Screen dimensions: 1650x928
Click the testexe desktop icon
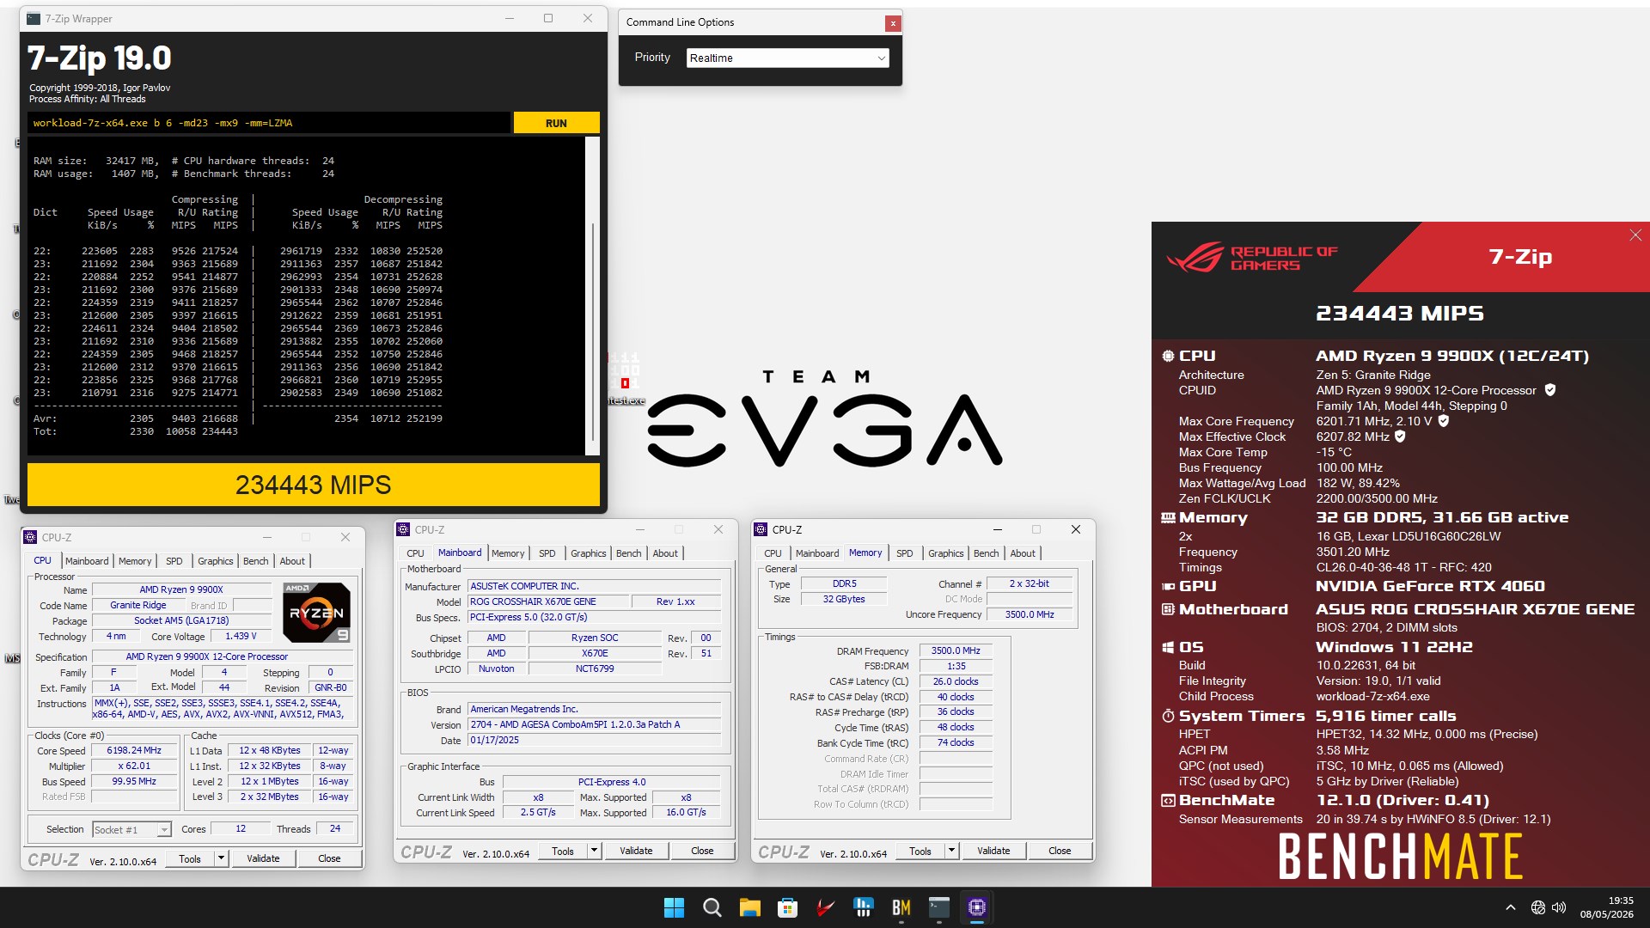tap(626, 379)
